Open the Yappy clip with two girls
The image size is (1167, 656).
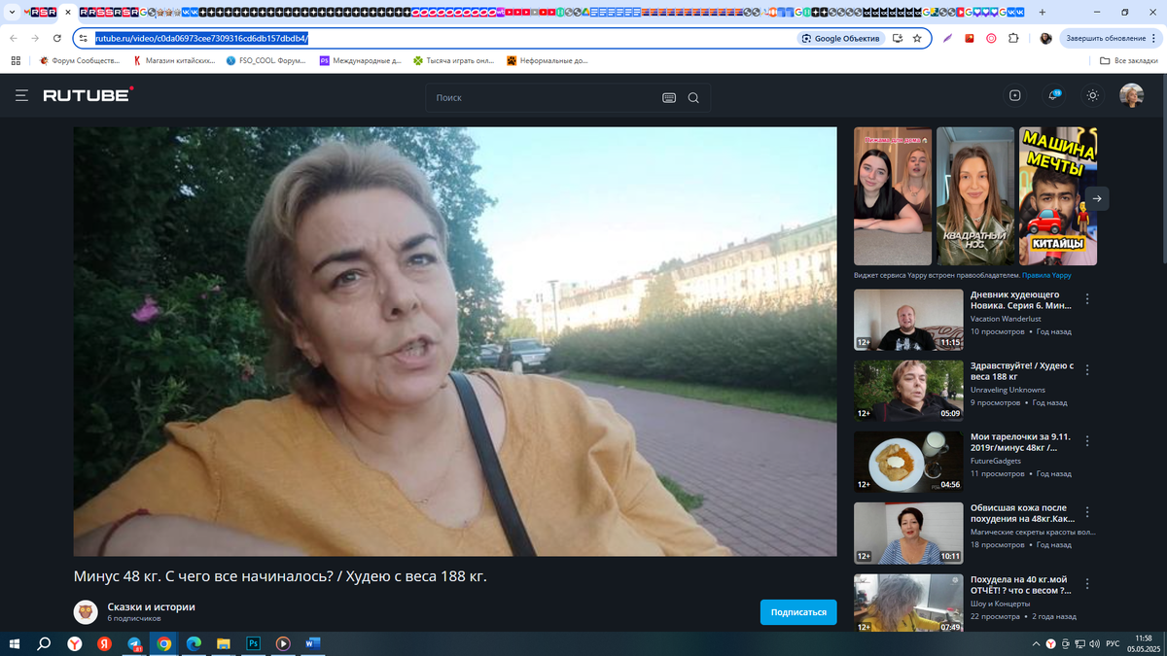coord(893,196)
